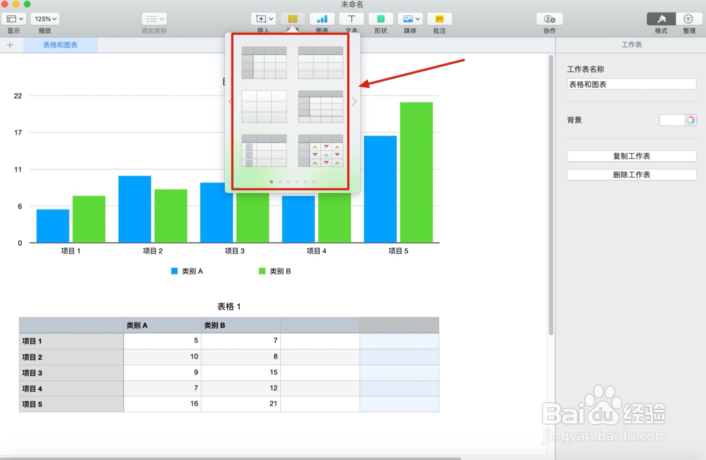Image resolution: width=706 pixels, height=460 pixels.
Task: Select the 项目 2 row header cell
Action: [x=71, y=357]
